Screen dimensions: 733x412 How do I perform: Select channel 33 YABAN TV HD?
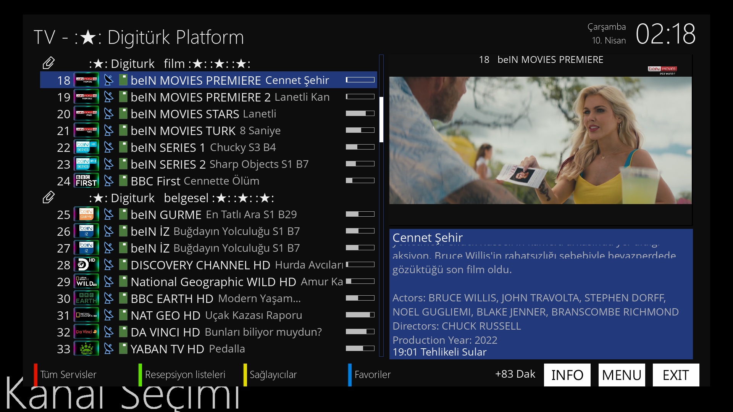coord(208,349)
